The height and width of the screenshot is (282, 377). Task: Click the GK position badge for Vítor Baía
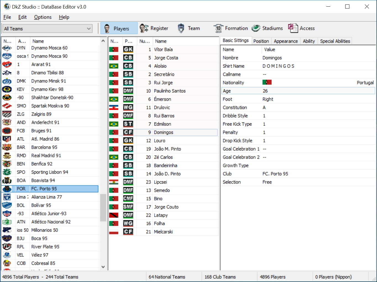[x=128, y=49]
